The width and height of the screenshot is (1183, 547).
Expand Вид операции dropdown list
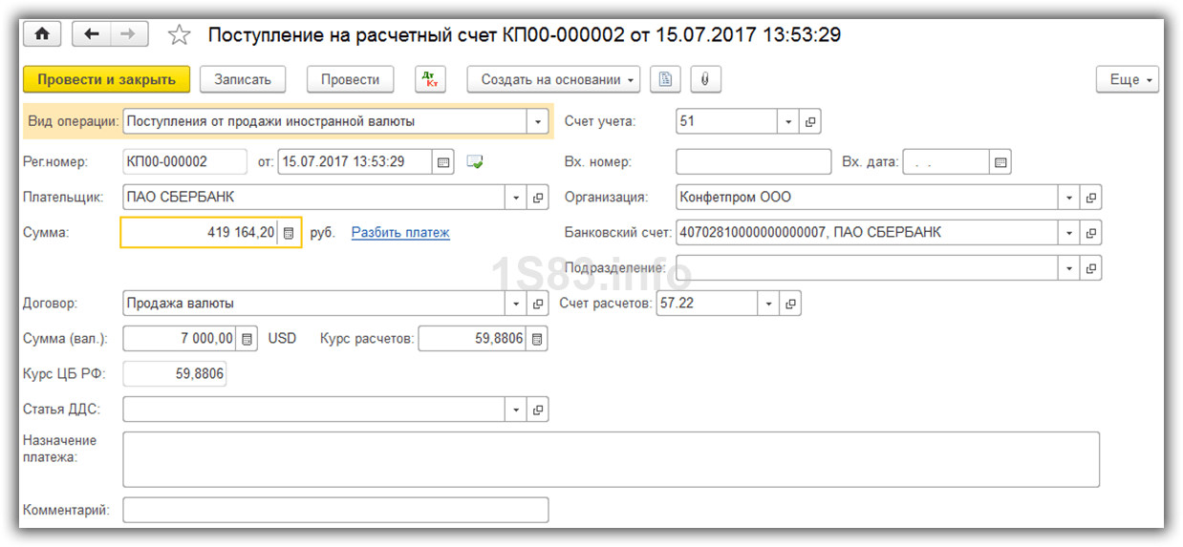click(x=538, y=121)
